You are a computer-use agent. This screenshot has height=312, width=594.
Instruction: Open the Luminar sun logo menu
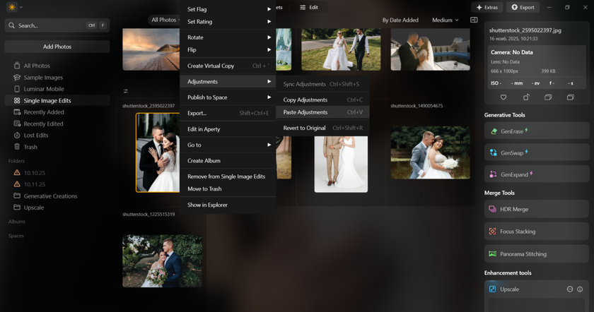pyautogui.click(x=12, y=7)
